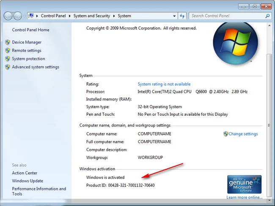Screen dimensions: 275x206
Task: Click shield icon next to Advanced system settings
Action: (8, 67)
